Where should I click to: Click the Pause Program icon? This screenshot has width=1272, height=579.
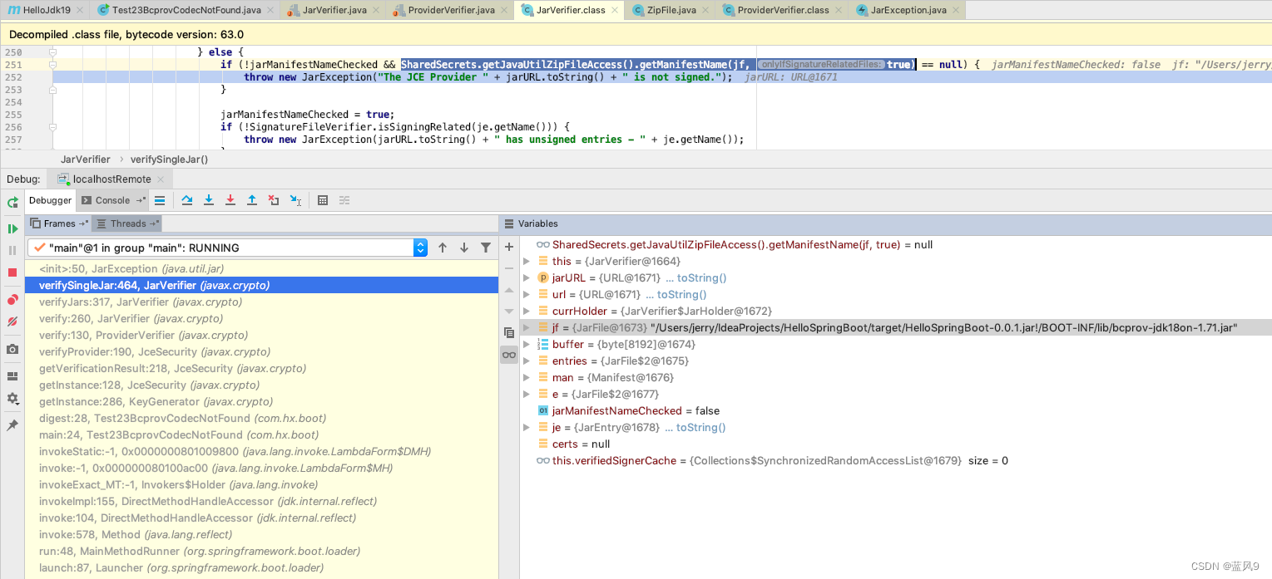(x=12, y=250)
